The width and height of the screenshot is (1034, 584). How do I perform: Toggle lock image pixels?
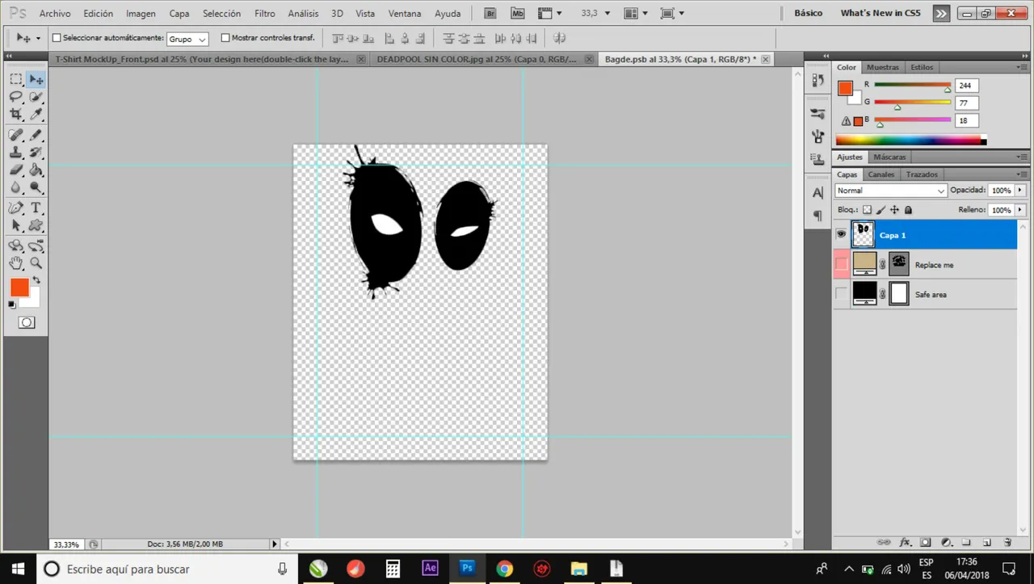881,210
